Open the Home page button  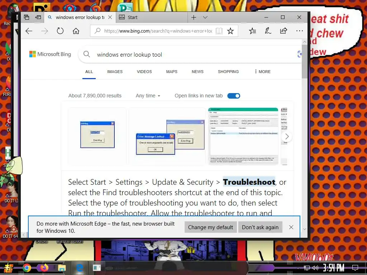[76, 31]
